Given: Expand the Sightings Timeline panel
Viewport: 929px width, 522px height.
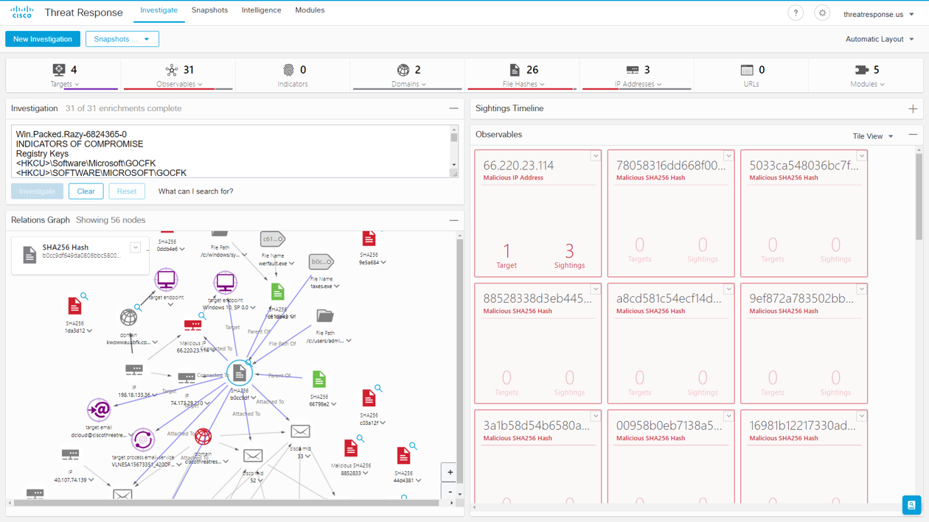Looking at the screenshot, I should click(x=913, y=107).
